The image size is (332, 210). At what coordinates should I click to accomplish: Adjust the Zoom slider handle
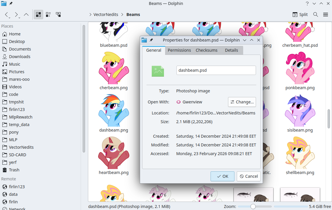253,207
